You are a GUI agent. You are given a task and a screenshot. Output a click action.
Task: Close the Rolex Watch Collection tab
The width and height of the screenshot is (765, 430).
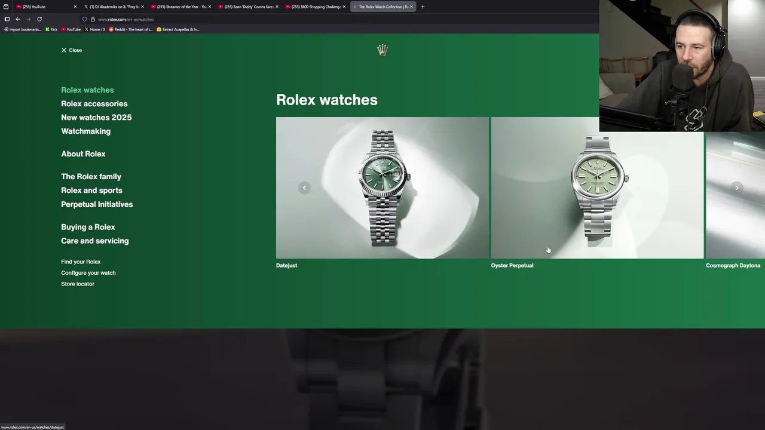411,7
